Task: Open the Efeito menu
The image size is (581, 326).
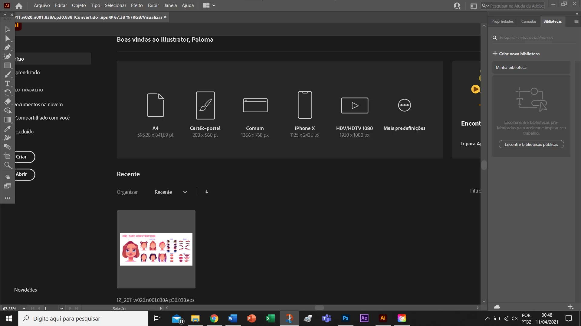Action: tap(137, 5)
